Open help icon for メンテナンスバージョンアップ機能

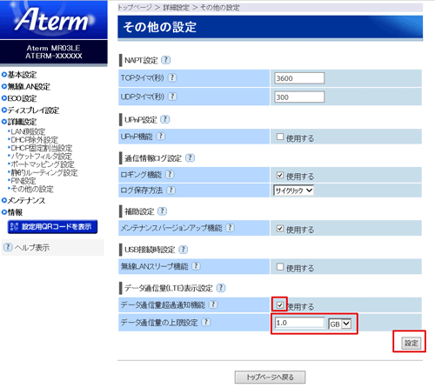[230, 228]
